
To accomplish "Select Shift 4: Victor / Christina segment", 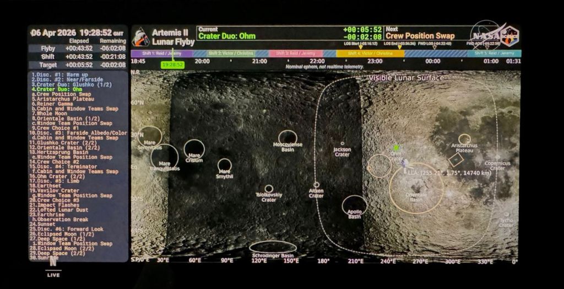I will pos(370,53).
